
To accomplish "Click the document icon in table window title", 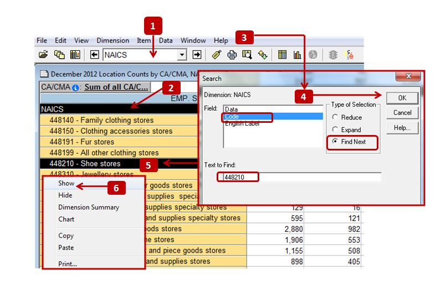I will tap(44, 74).
